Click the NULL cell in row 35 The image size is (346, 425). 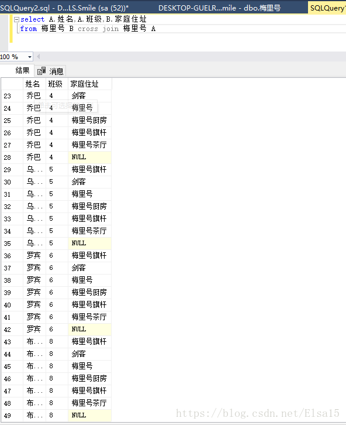90,244
